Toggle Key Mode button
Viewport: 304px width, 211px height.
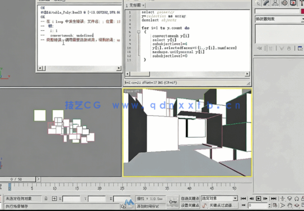click(244, 205)
